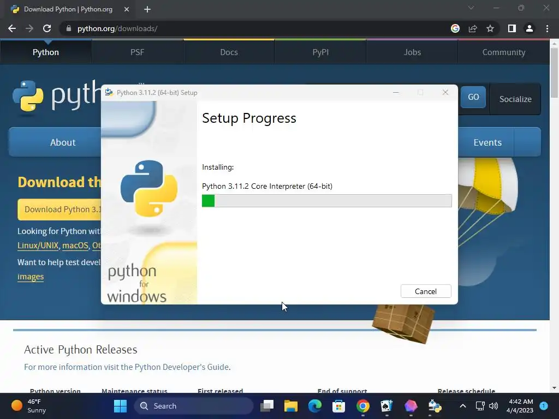
Task: Close the Download Python tab
Action: (126, 9)
